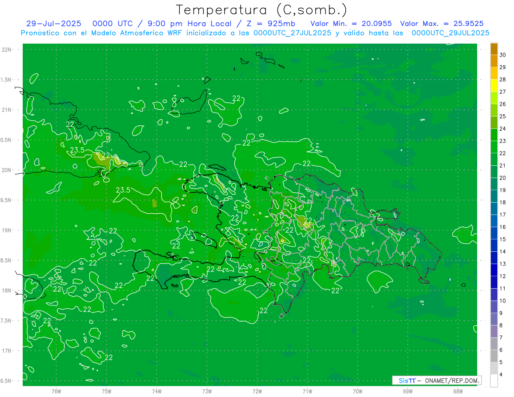Click the 22N latitude axis label

click(7, 50)
